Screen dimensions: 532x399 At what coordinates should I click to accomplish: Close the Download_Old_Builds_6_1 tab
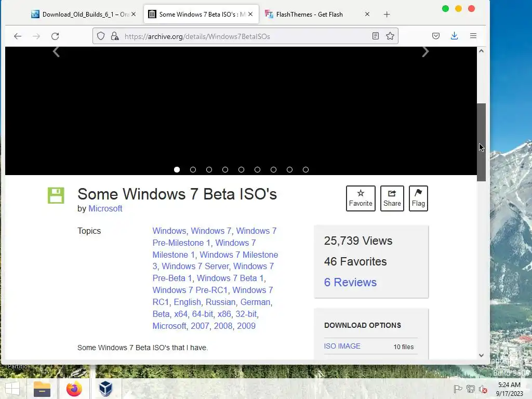coord(134,14)
